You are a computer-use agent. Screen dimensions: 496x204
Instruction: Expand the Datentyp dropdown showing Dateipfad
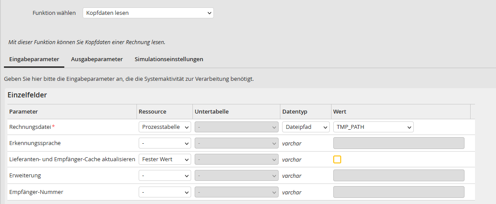click(306, 127)
